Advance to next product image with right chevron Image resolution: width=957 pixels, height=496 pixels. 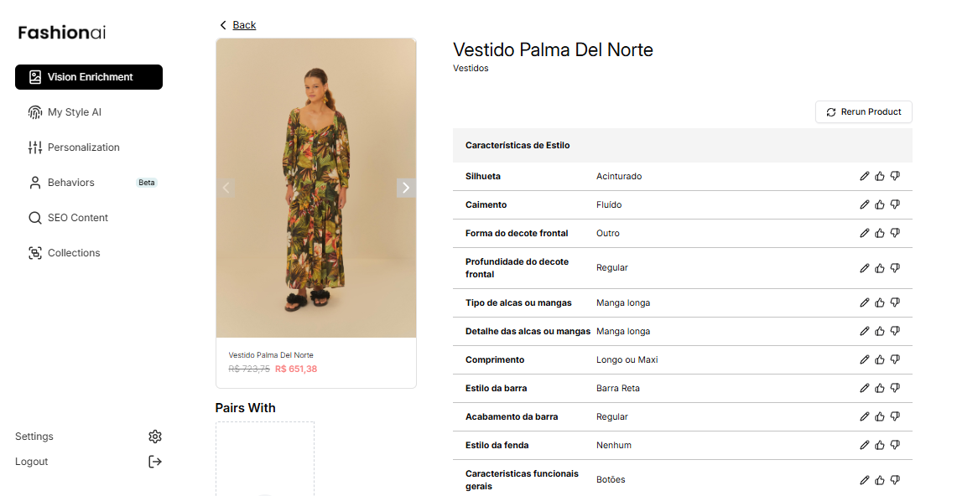click(406, 188)
